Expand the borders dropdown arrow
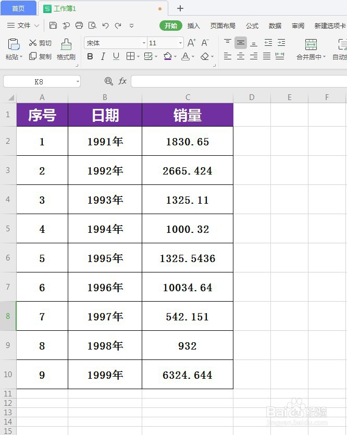 point(138,57)
